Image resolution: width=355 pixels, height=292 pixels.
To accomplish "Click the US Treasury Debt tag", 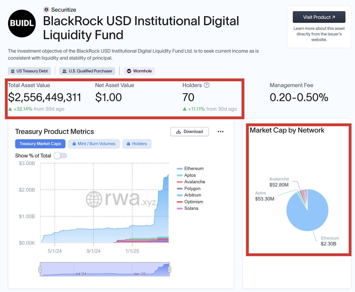I will [x=30, y=71].
